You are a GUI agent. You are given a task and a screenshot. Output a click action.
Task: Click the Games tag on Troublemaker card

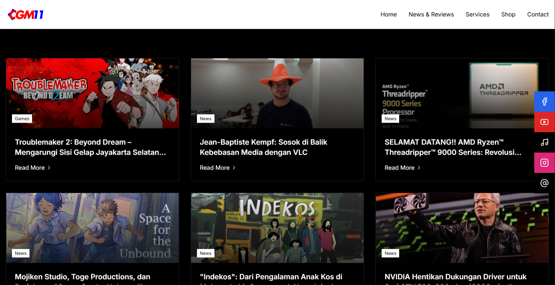click(x=22, y=119)
